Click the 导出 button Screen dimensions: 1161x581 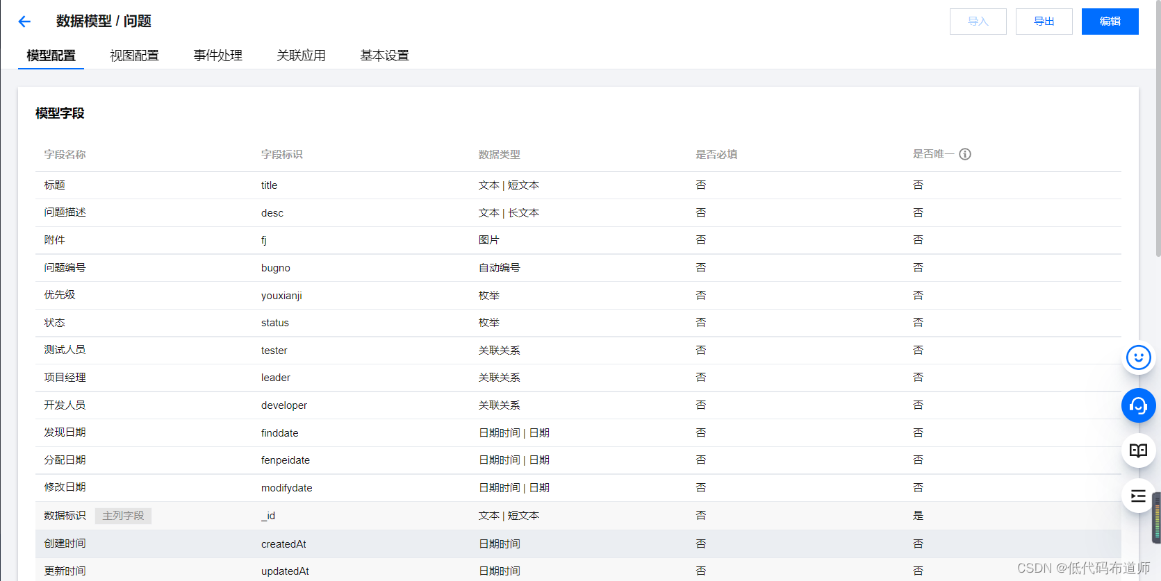pyautogui.click(x=1044, y=22)
